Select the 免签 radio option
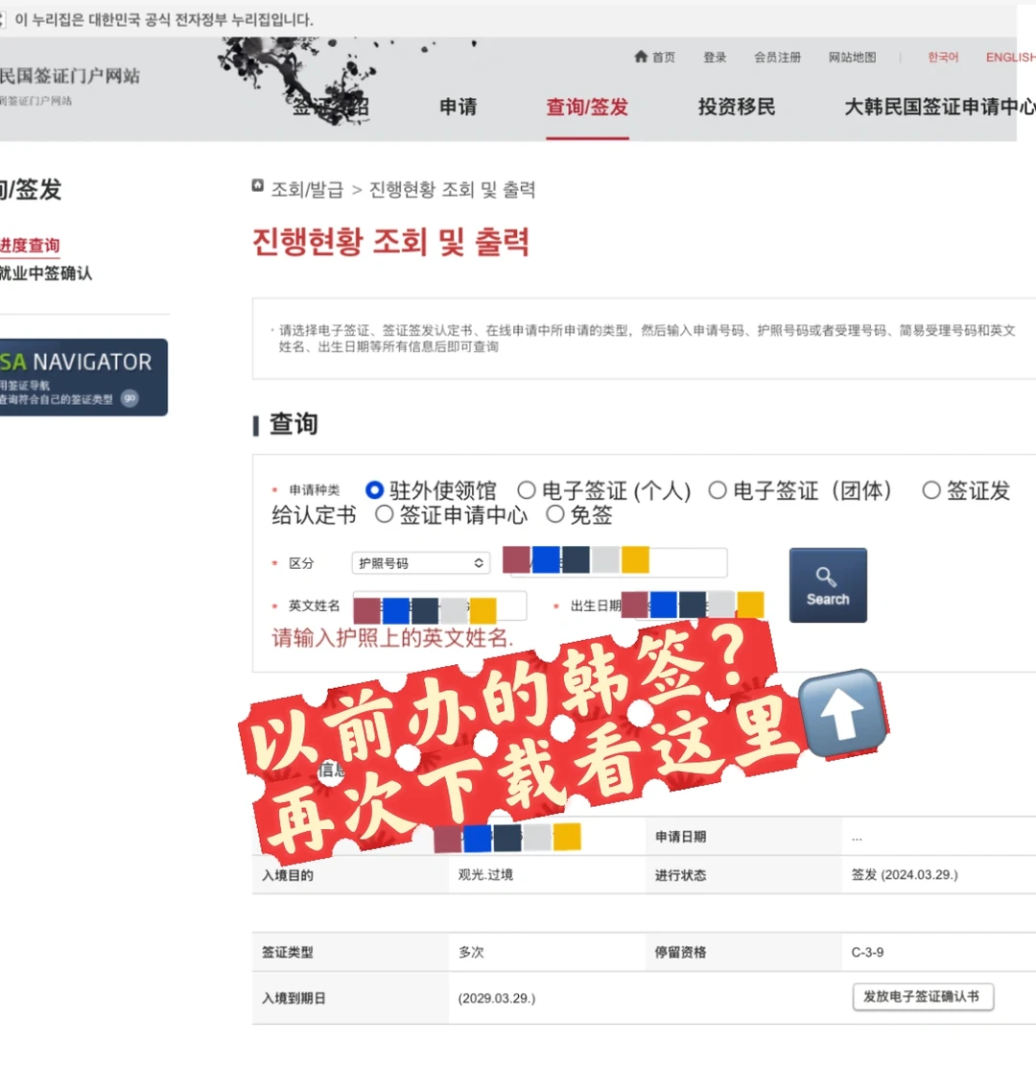Image resolution: width=1036 pixels, height=1068 pixels. point(555,514)
